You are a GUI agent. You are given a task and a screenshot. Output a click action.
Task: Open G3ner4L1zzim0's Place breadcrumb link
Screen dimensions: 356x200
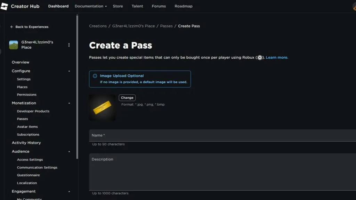click(133, 26)
